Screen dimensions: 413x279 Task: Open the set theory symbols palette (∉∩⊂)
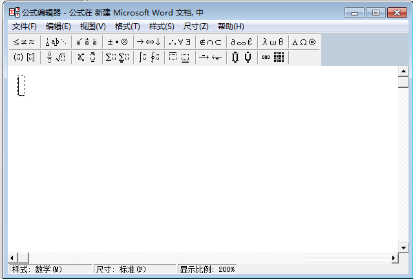point(211,42)
